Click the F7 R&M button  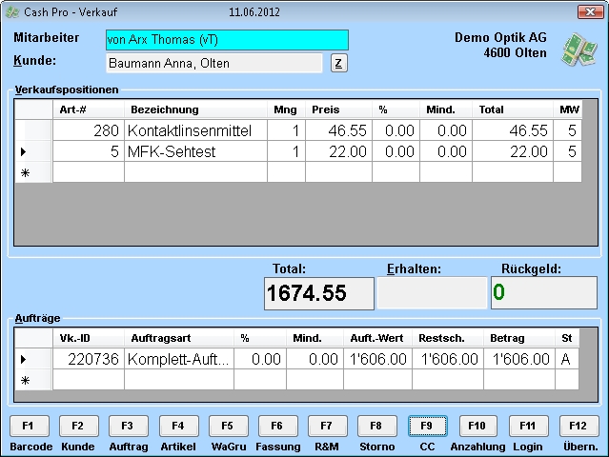pyautogui.click(x=328, y=426)
